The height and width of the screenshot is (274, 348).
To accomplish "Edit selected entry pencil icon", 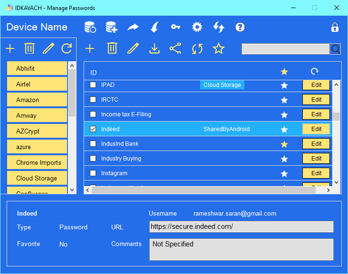I will [x=133, y=48].
